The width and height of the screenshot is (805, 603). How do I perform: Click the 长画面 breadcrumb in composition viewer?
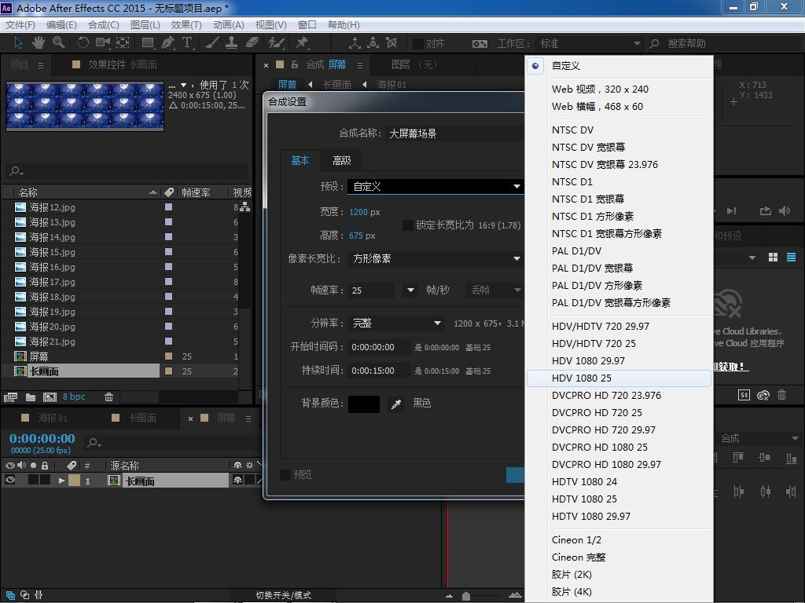pyautogui.click(x=336, y=85)
